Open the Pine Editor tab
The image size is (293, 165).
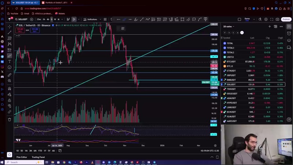[x=22, y=157]
